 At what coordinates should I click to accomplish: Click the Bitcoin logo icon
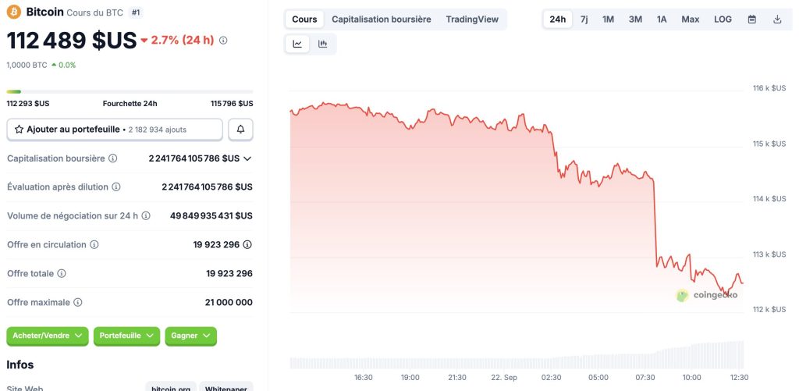point(14,12)
